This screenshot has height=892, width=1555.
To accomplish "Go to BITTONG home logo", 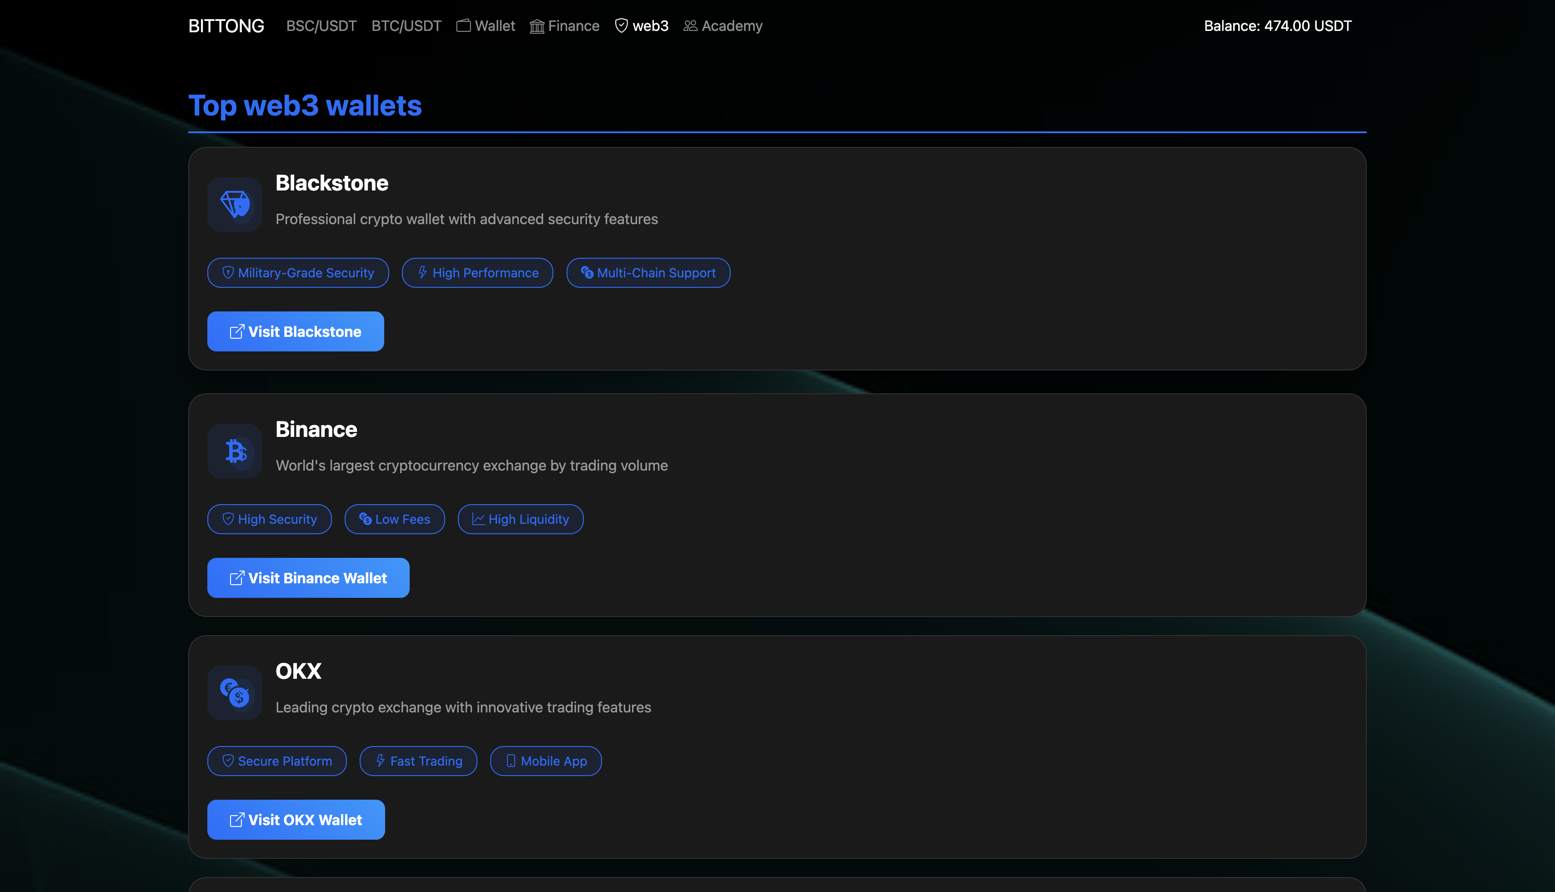I will coord(226,26).
